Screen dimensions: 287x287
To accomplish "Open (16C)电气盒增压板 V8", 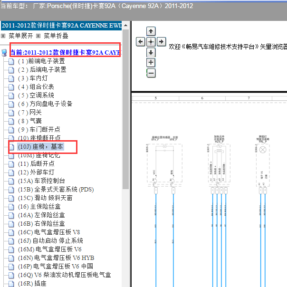I will click(49, 232).
